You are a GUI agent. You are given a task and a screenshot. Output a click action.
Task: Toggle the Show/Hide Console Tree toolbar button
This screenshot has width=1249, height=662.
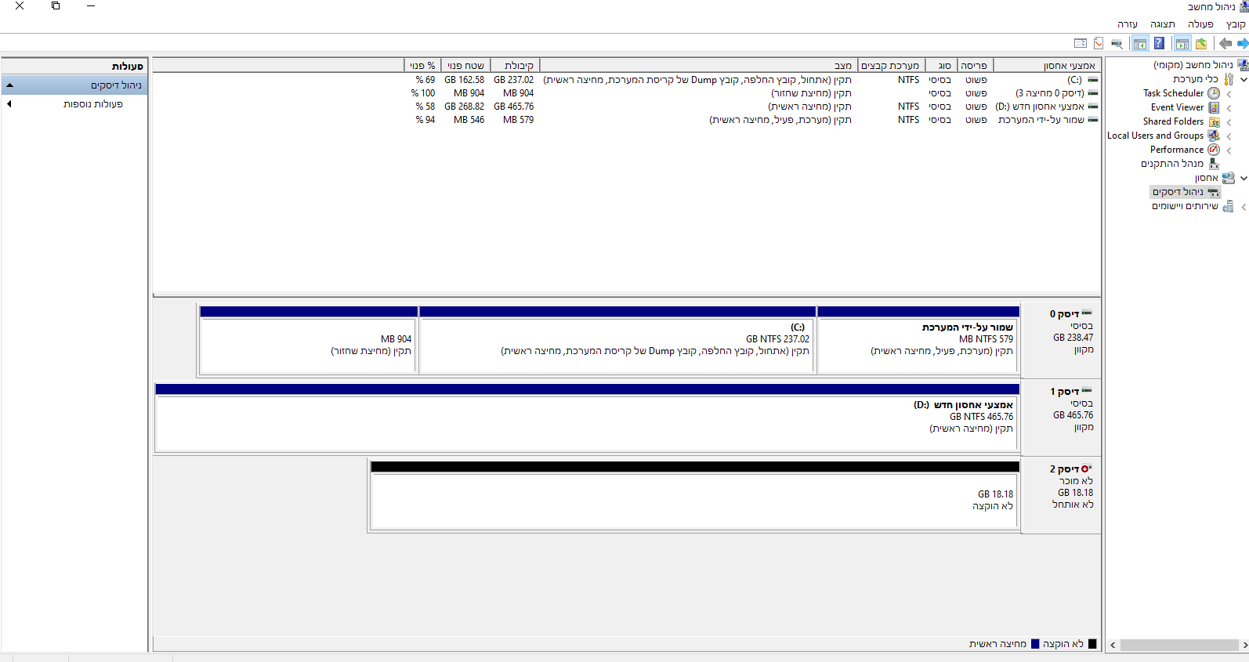(x=1182, y=44)
